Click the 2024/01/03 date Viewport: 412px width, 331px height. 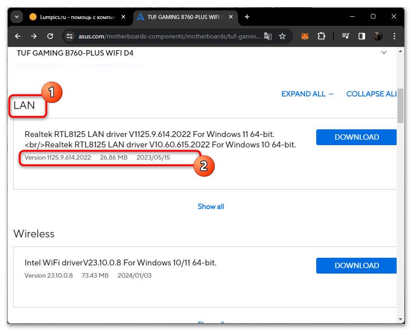[x=135, y=275]
